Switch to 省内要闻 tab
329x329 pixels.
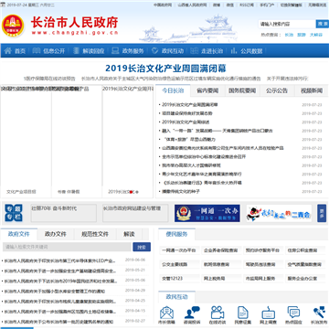(x=207, y=90)
